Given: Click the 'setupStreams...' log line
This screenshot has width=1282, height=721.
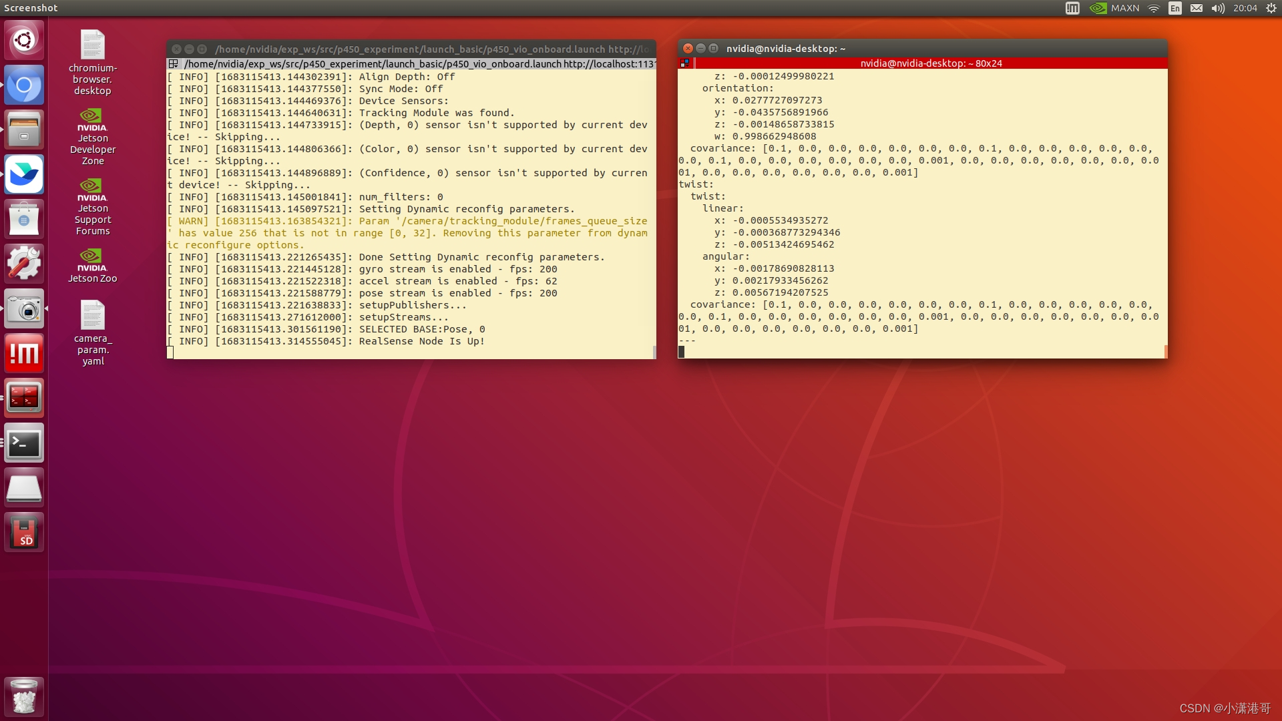Looking at the screenshot, I should click(x=308, y=317).
